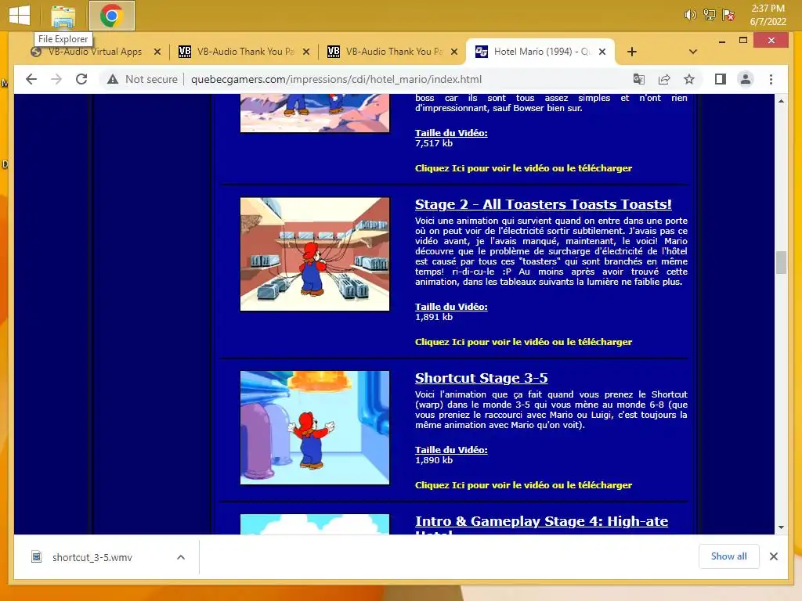The height and width of the screenshot is (601, 802).
Task: Click the Shortcut Stage 3-5 pipe thumbnail
Action: [x=315, y=428]
